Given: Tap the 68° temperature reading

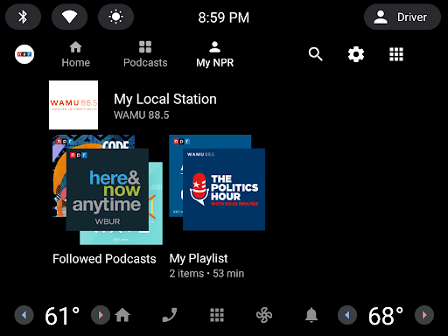Looking at the screenshot, I should pyautogui.click(x=386, y=316).
